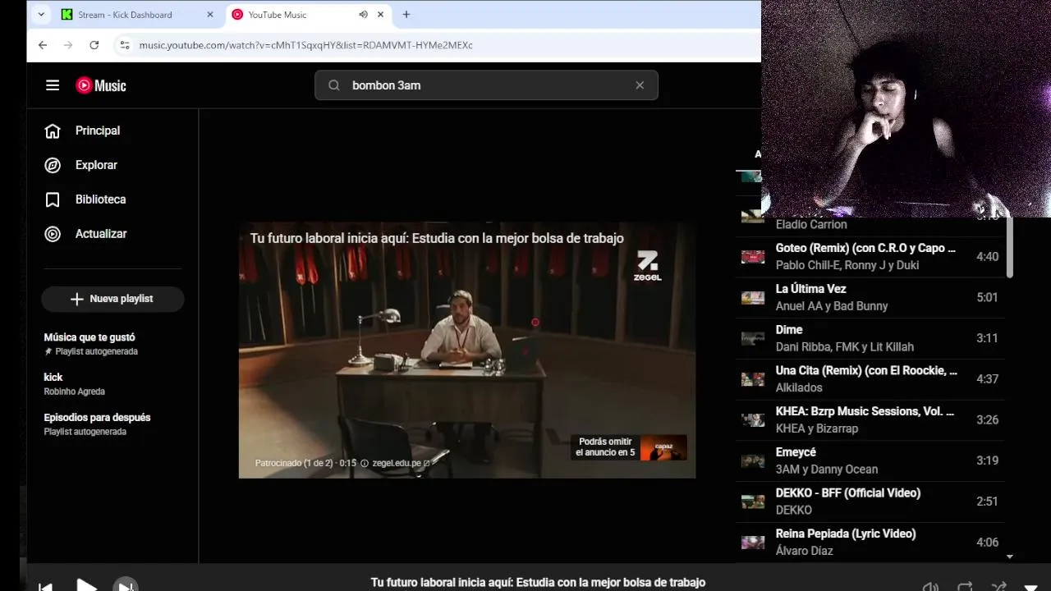Click the home icon beside Principal
Viewport: 1051px width, 591px height.
[53, 131]
